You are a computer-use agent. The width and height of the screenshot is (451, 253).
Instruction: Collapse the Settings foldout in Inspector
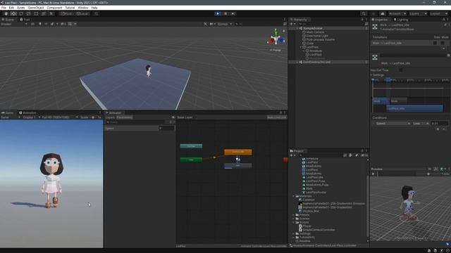click(371, 75)
